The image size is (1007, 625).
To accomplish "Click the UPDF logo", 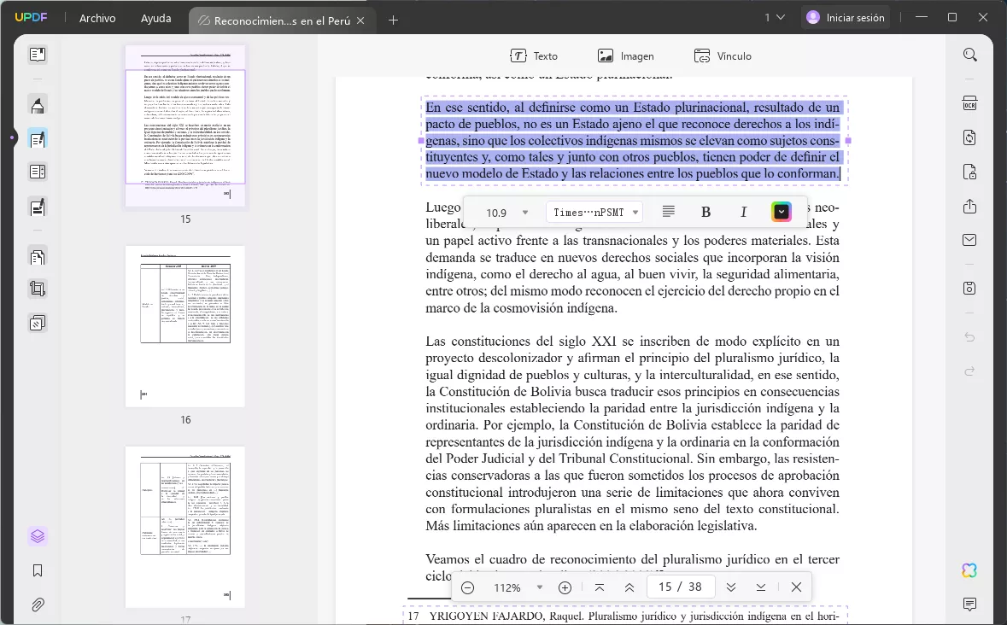I will coord(31,17).
